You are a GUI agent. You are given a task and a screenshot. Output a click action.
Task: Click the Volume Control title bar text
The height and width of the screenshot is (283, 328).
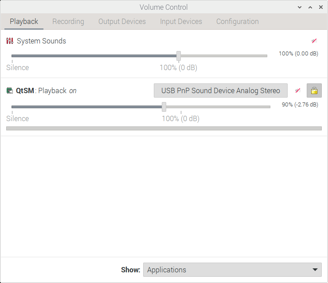pos(164,7)
